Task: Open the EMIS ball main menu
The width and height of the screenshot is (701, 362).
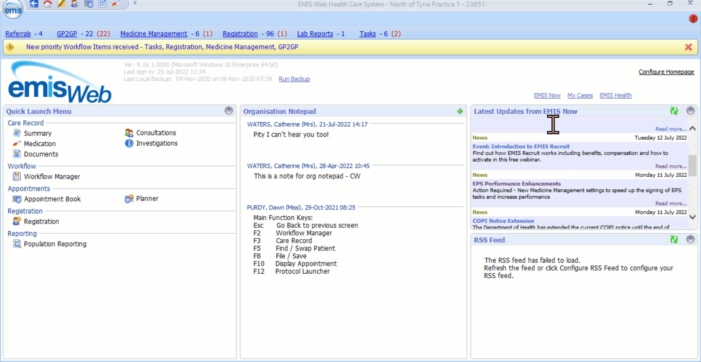Action: tap(13, 9)
